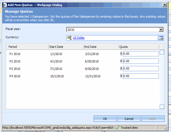Click the 6/30/2010 end date cell
171x132 pixels.
coord(92,61)
